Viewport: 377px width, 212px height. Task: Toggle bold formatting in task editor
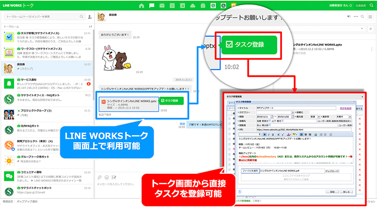click(x=264, y=134)
